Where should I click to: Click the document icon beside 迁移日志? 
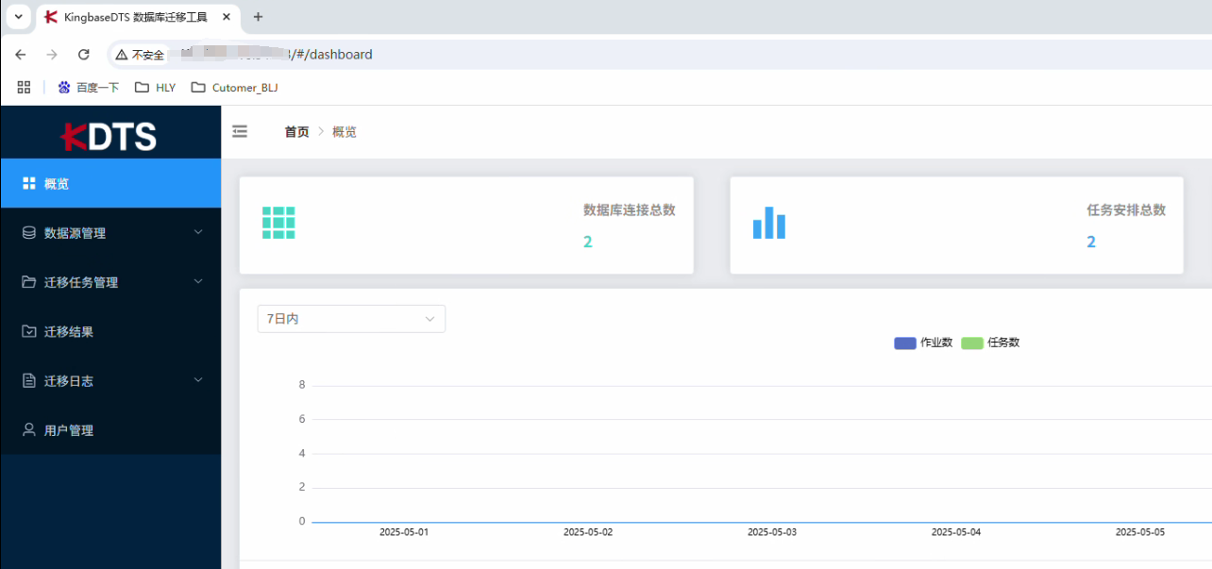pyautogui.click(x=28, y=380)
